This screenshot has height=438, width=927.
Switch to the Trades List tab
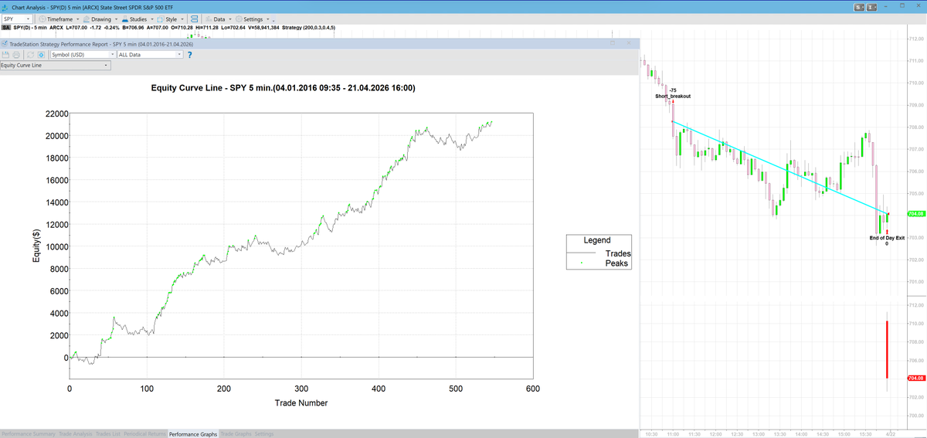click(x=108, y=434)
